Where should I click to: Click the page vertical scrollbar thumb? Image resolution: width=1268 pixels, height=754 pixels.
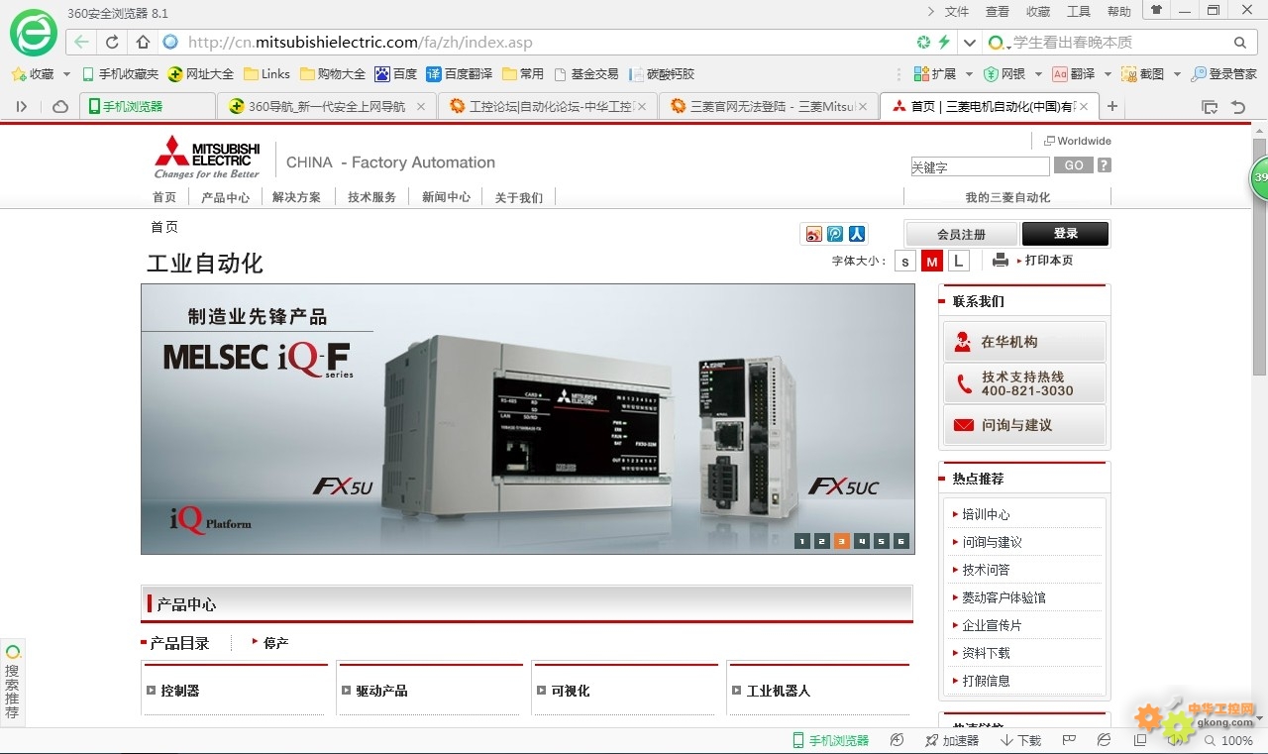point(1259,258)
